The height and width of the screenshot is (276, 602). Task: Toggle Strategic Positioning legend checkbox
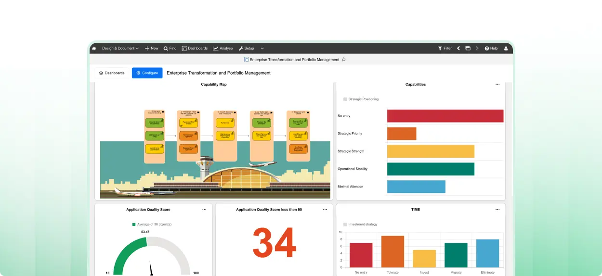[345, 99]
